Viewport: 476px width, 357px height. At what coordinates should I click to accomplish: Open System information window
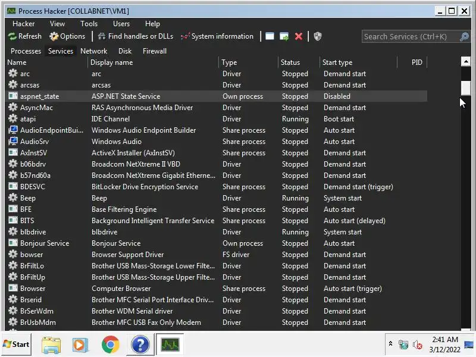point(217,36)
